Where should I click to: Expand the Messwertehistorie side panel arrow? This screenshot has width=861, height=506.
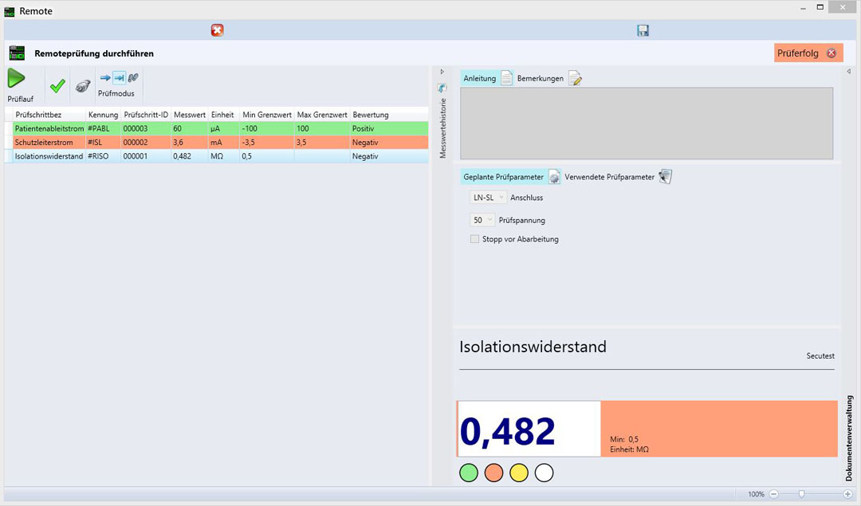click(442, 72)
